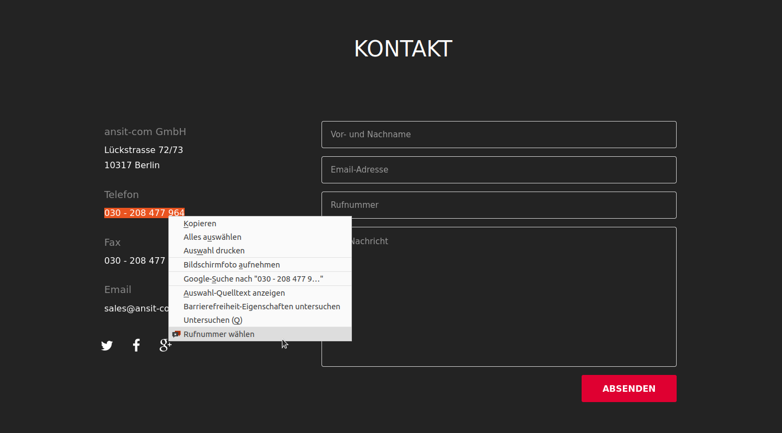Choose Alles auswählen from the menu
This screenshot has height=433, width=782.
point(212,237)
